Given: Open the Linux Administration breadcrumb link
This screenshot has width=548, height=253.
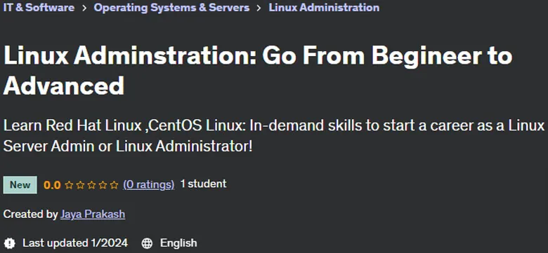Looking at the screenshot, I should tap(324, 7).
